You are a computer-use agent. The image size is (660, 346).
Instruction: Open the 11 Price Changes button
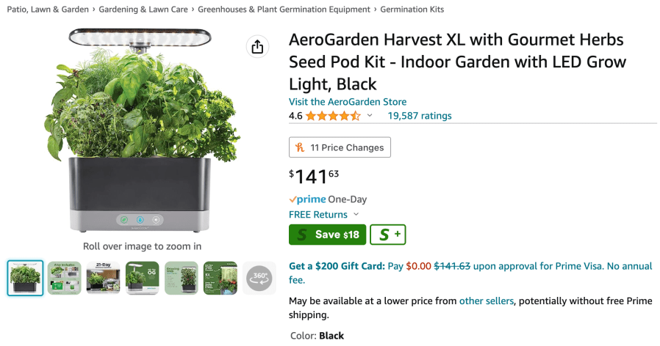[x=340, y=147]
